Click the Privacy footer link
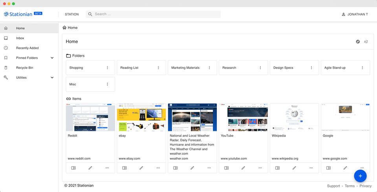Viewport: 377px width, 192px height. click(x=366, y=186)
